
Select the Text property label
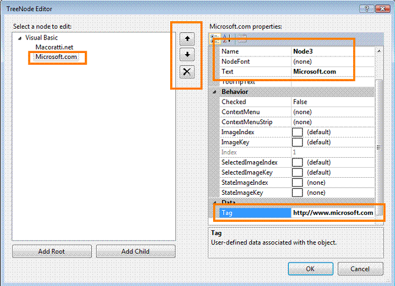click(x=227, y=72)
